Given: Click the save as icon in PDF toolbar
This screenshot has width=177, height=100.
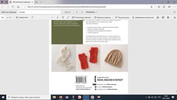Looking at the screenshot, I should (x=168, y=17).
